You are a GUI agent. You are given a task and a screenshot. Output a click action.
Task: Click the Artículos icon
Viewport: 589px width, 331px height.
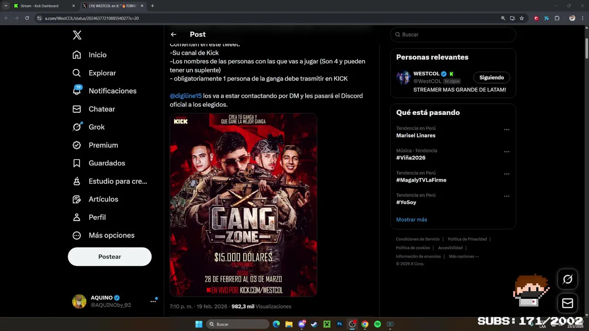coord(77,199)
